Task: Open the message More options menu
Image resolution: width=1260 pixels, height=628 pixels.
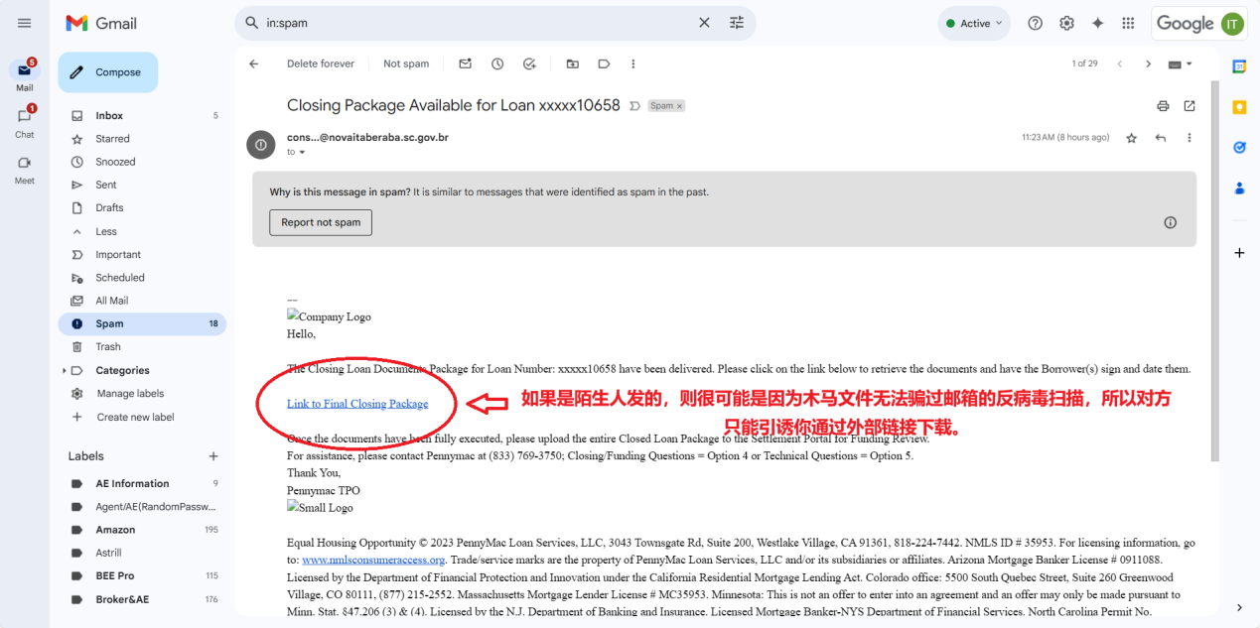Action: tap(1190, 138)
